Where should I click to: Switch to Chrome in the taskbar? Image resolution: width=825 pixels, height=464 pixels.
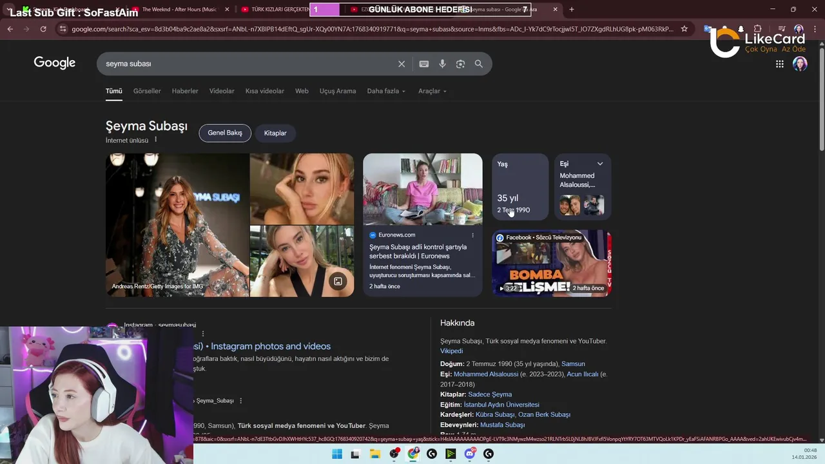[x=413, y=454]
